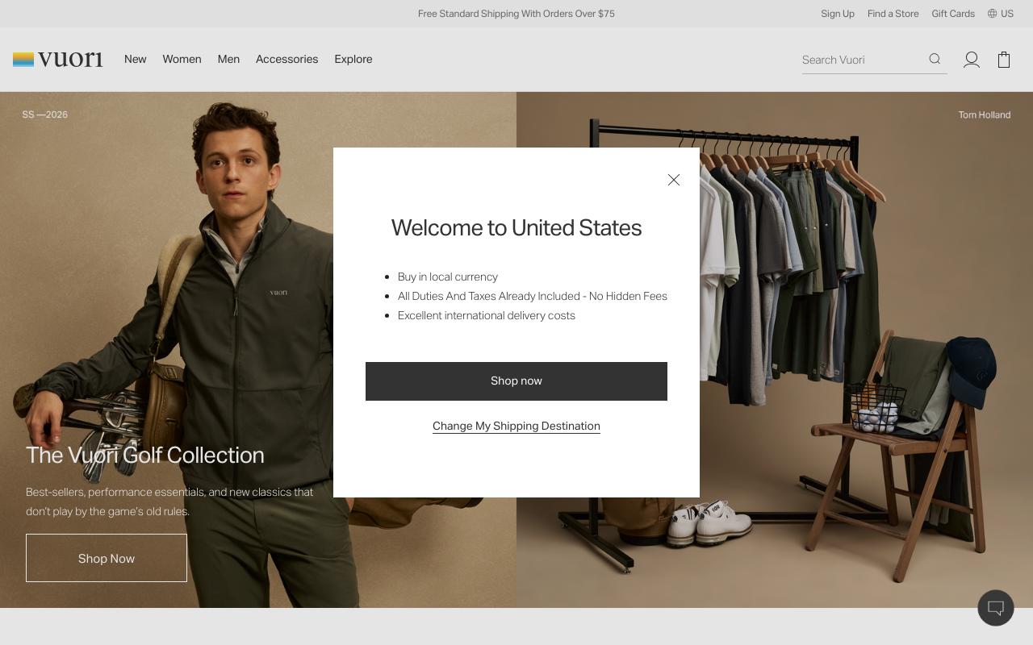Change region via US globe selector
Image resolution: width=1033 pixels, height=645 pixels.
coord(1001,14)
